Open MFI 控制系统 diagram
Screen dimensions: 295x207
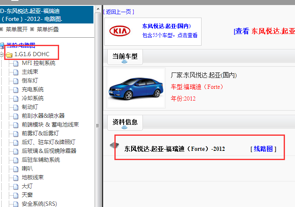click(39, 63)
